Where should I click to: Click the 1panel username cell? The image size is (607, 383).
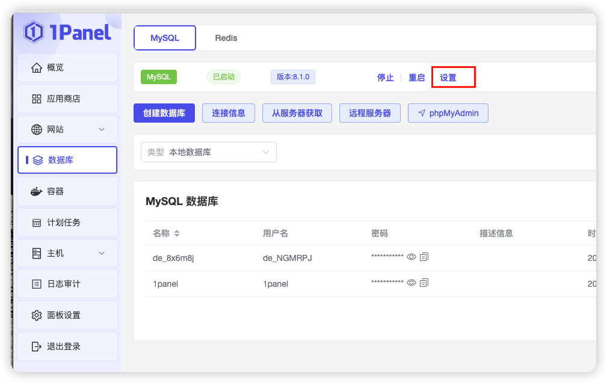(x=276, y=284)
